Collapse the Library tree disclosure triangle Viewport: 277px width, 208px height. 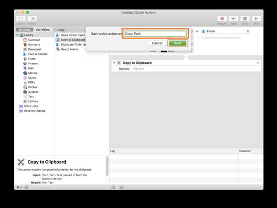(x=17, y=35)
